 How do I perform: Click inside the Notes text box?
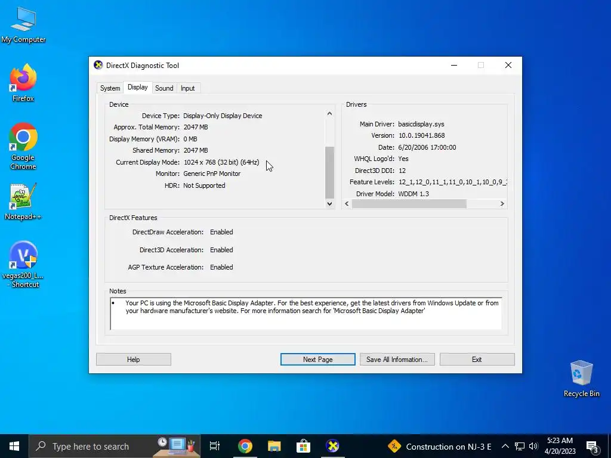tap(306, 314)
